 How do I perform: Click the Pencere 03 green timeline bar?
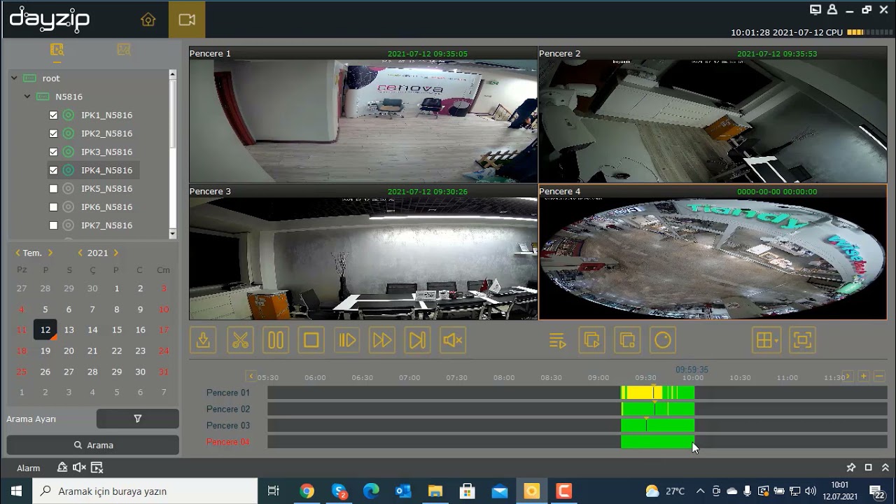pyautogui.click(x=657, y=426)
